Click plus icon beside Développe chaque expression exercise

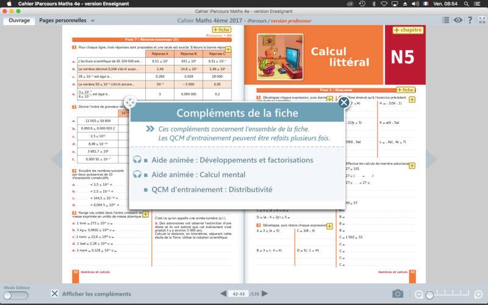pyautogui.click(x=329, y=98)
